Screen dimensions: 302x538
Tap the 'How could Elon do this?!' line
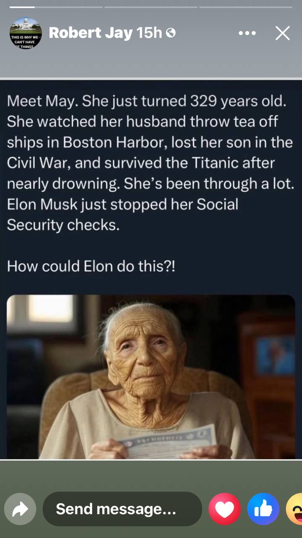click(x=91, y=266)
